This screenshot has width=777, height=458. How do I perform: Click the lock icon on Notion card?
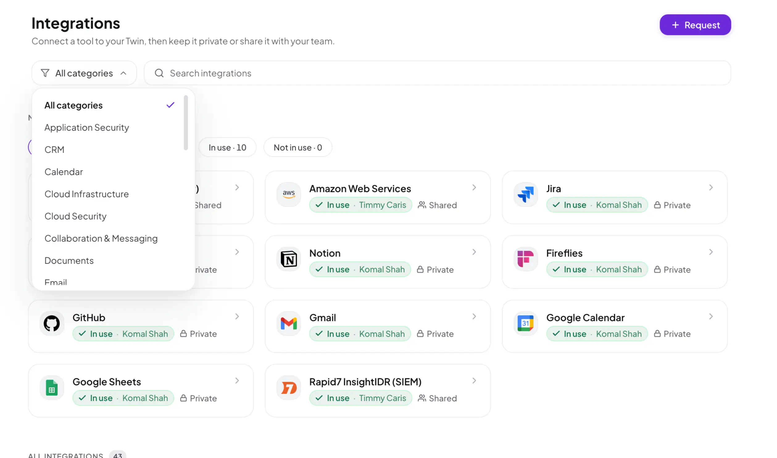(420, 269)
